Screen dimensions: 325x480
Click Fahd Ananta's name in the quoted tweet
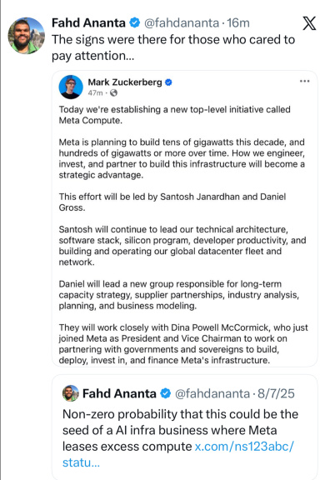pos(119,393)
